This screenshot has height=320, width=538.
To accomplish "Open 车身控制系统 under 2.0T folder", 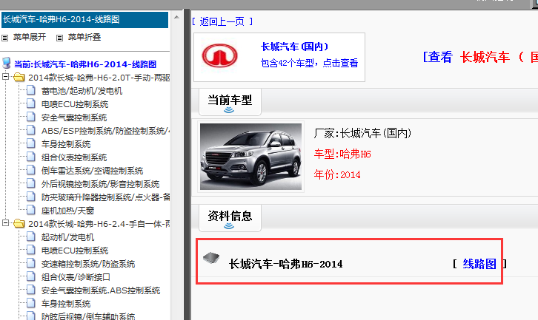I will (x=66, y=144).
